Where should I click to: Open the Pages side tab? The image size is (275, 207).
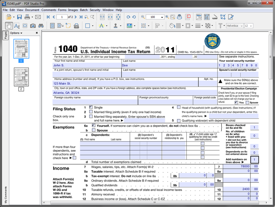[5, 35]
